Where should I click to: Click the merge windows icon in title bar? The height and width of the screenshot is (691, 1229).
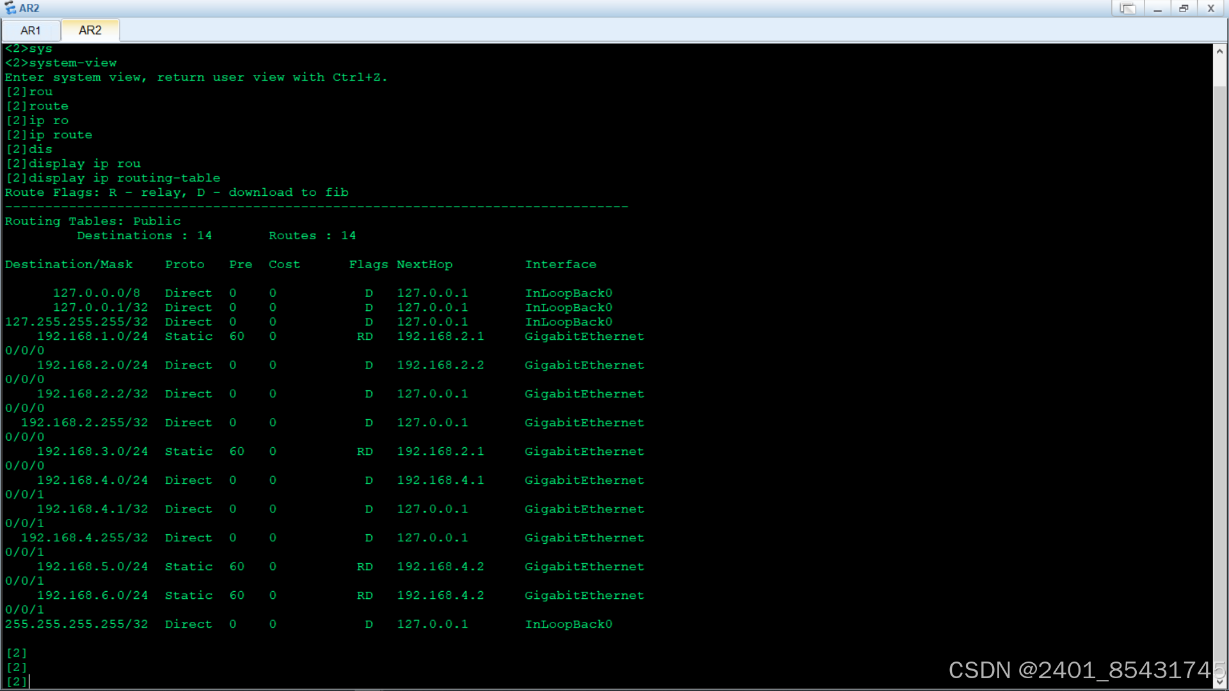(1127, 8)
